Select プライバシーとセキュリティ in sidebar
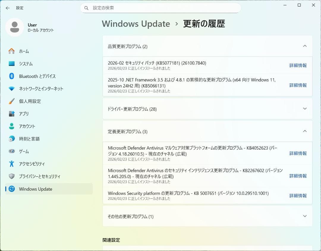Image resolution: width=321 pixels, height=251 pixels. 49,176
